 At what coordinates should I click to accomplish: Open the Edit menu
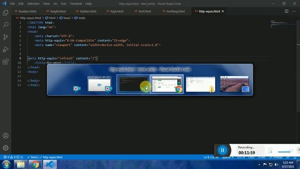(x=21, y=4)
